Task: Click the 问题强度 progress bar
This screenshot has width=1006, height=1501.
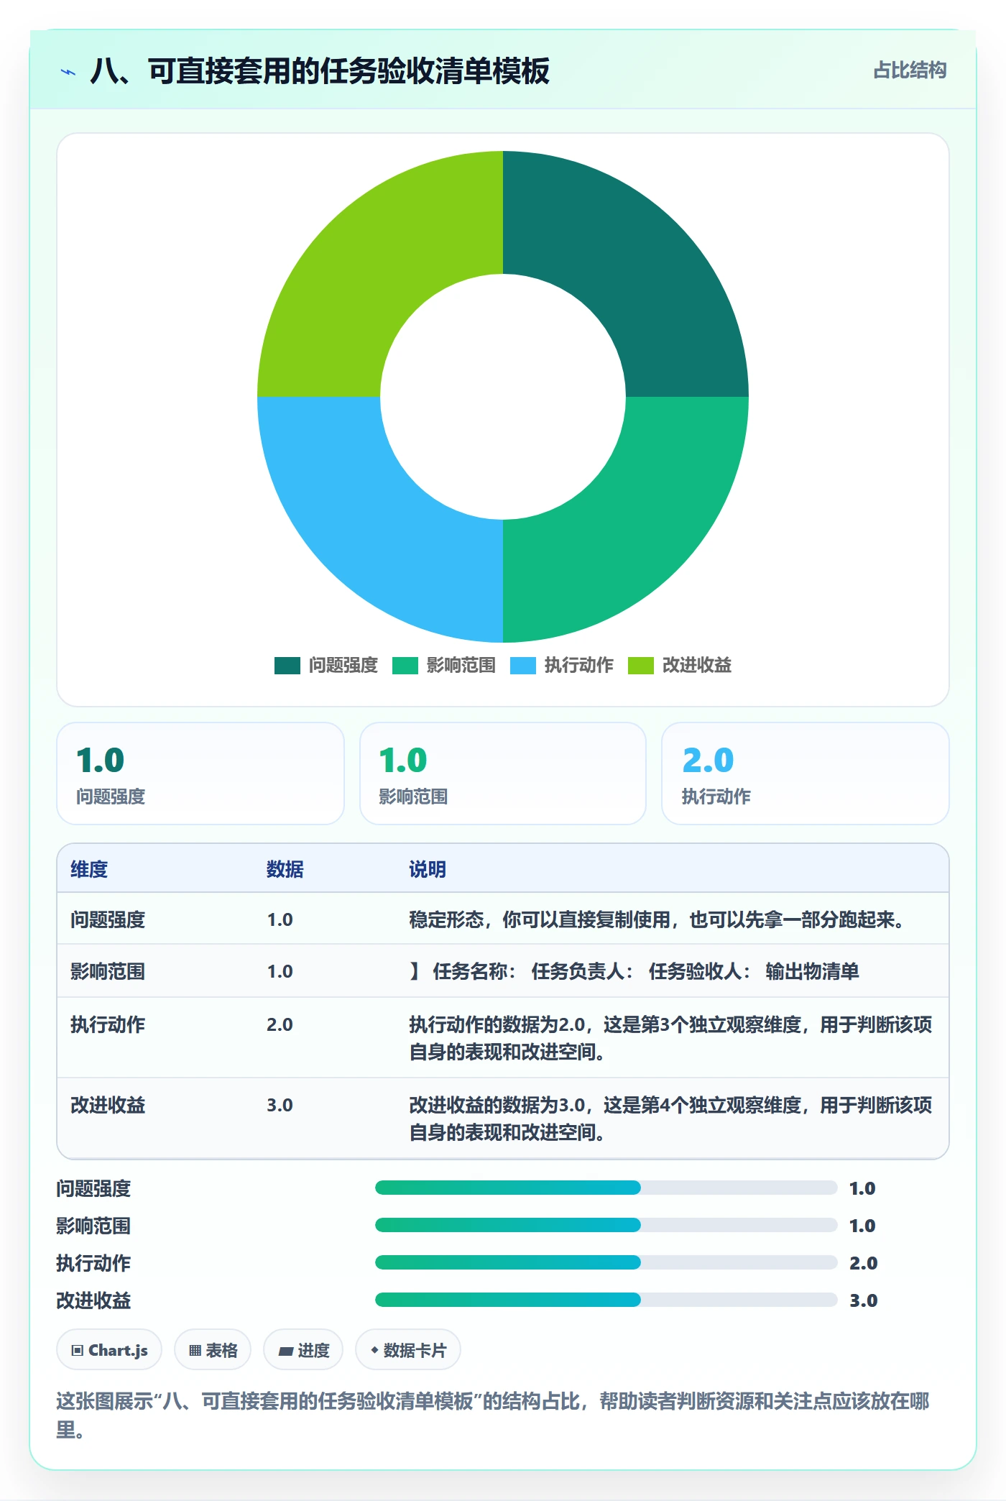Action: (x=606, y=1188)
